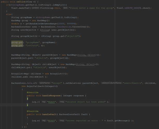This screenshot has width=159, height=129.
Task: Click the else keyword
Action: point(9,14)
